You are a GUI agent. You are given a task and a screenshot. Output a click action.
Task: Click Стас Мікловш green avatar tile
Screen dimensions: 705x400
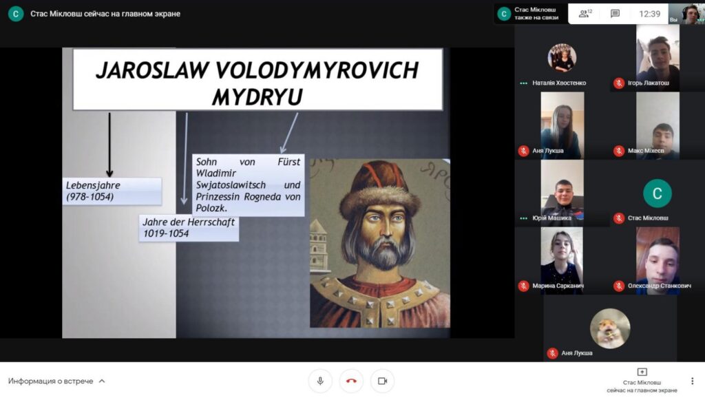point(657,193)
